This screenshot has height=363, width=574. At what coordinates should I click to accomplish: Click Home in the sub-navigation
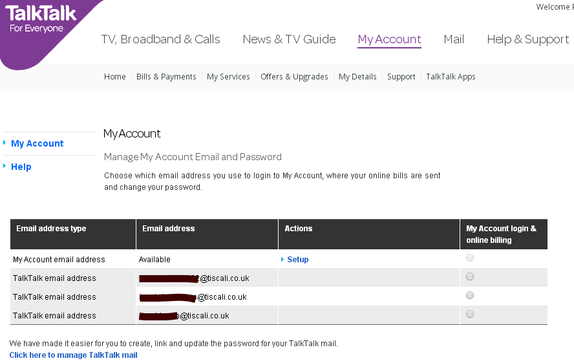pos(115,77)
